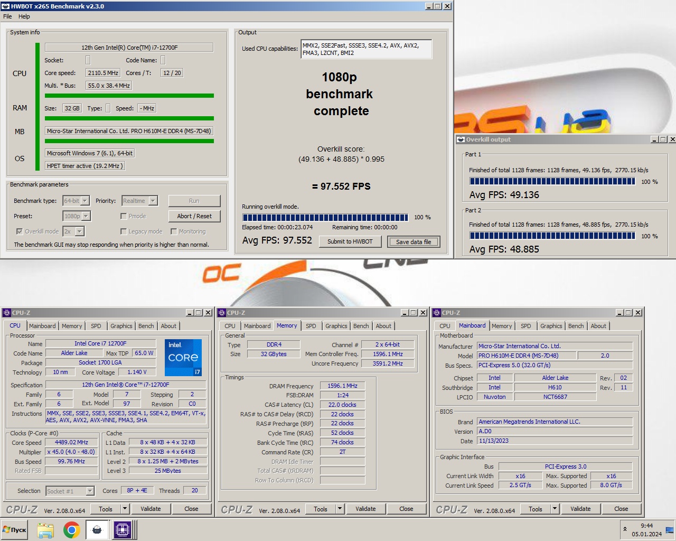Open the Windows Start (Пуск) button
The height and width of the screenshot is (541, 676).
[x=15, y=529]
